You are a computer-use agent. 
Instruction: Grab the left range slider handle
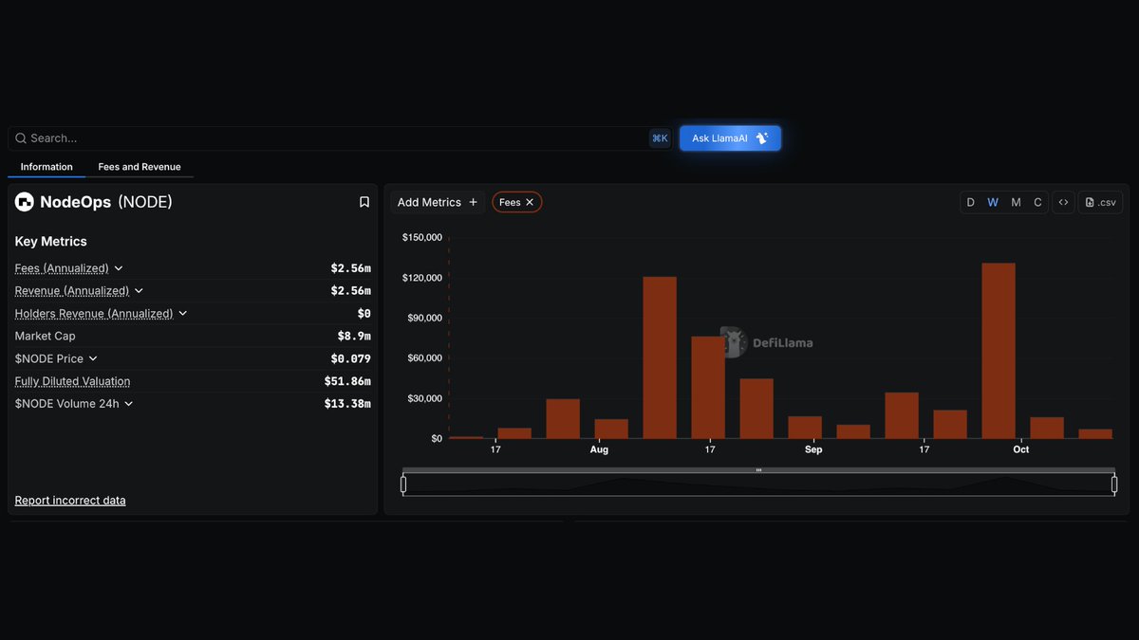pos(403,485)
